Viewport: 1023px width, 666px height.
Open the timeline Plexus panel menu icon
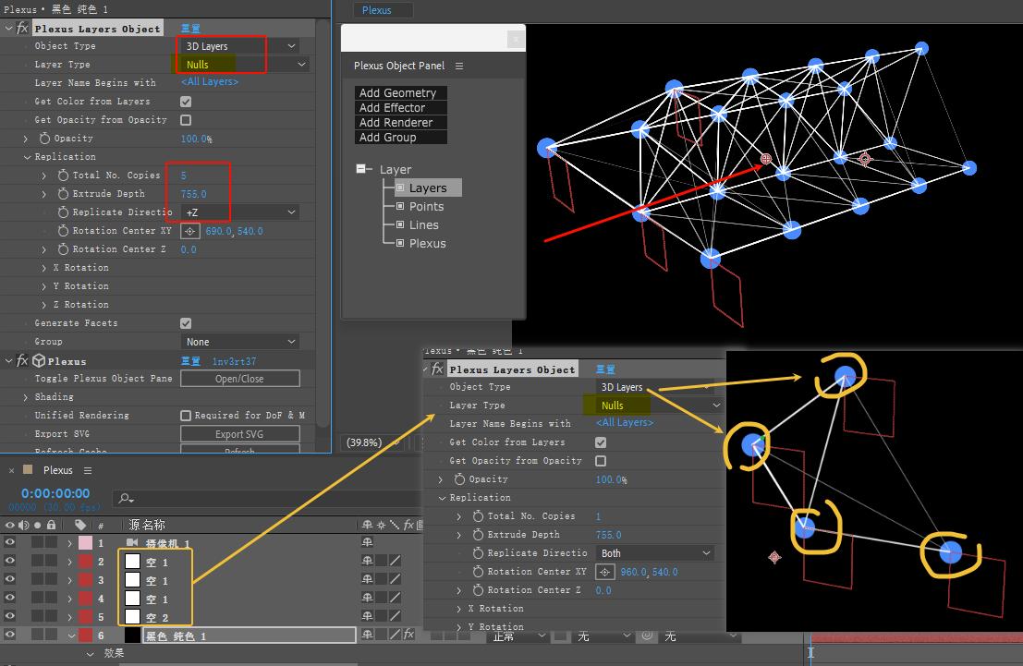pyautogui.click(x=88, y=470)
